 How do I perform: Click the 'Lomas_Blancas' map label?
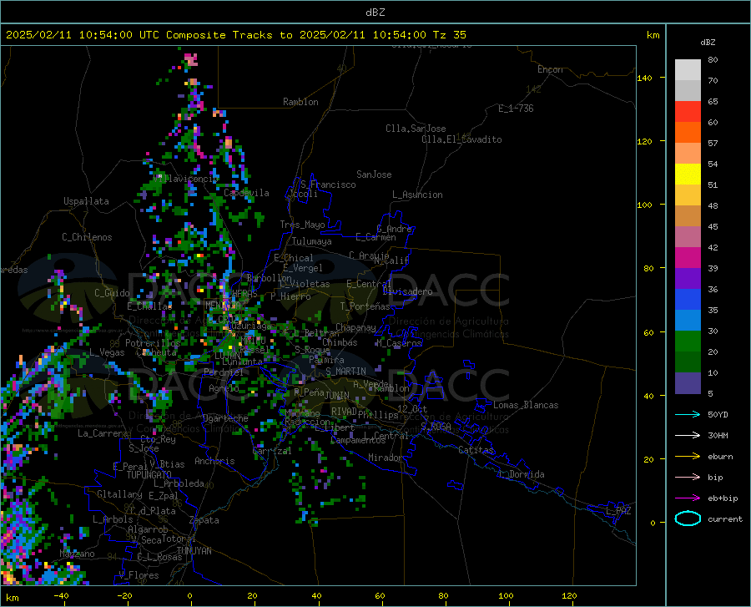526,405
